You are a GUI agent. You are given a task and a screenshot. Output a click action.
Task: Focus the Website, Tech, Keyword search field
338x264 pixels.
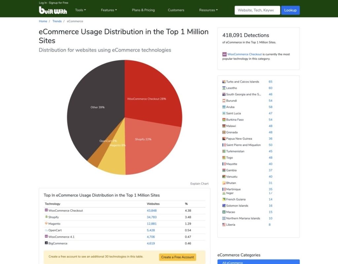257,10
